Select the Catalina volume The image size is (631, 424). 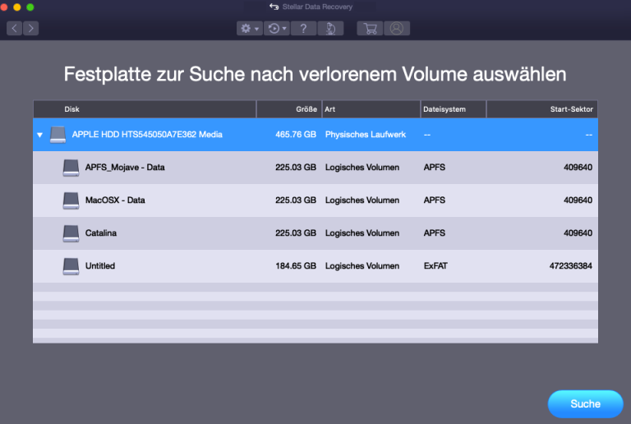(x=315, y=233)
